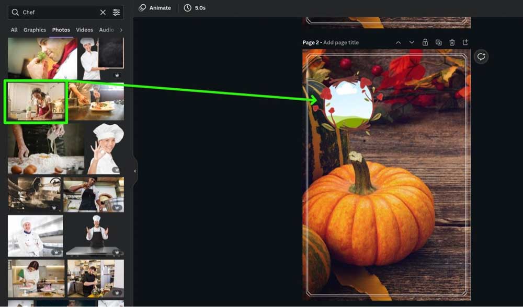The height and width of the screenshot is (307, 523).
Task: Select photo of woman decorating cake
Action: pyautogui.click(x=36, y=278)
